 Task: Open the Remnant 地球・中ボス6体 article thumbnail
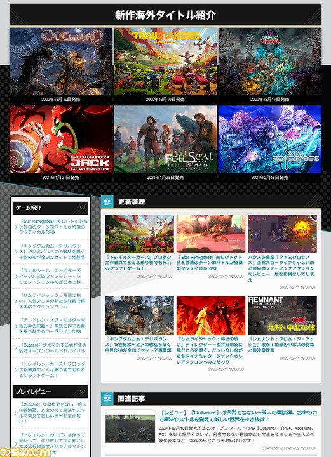click(282, 315)
